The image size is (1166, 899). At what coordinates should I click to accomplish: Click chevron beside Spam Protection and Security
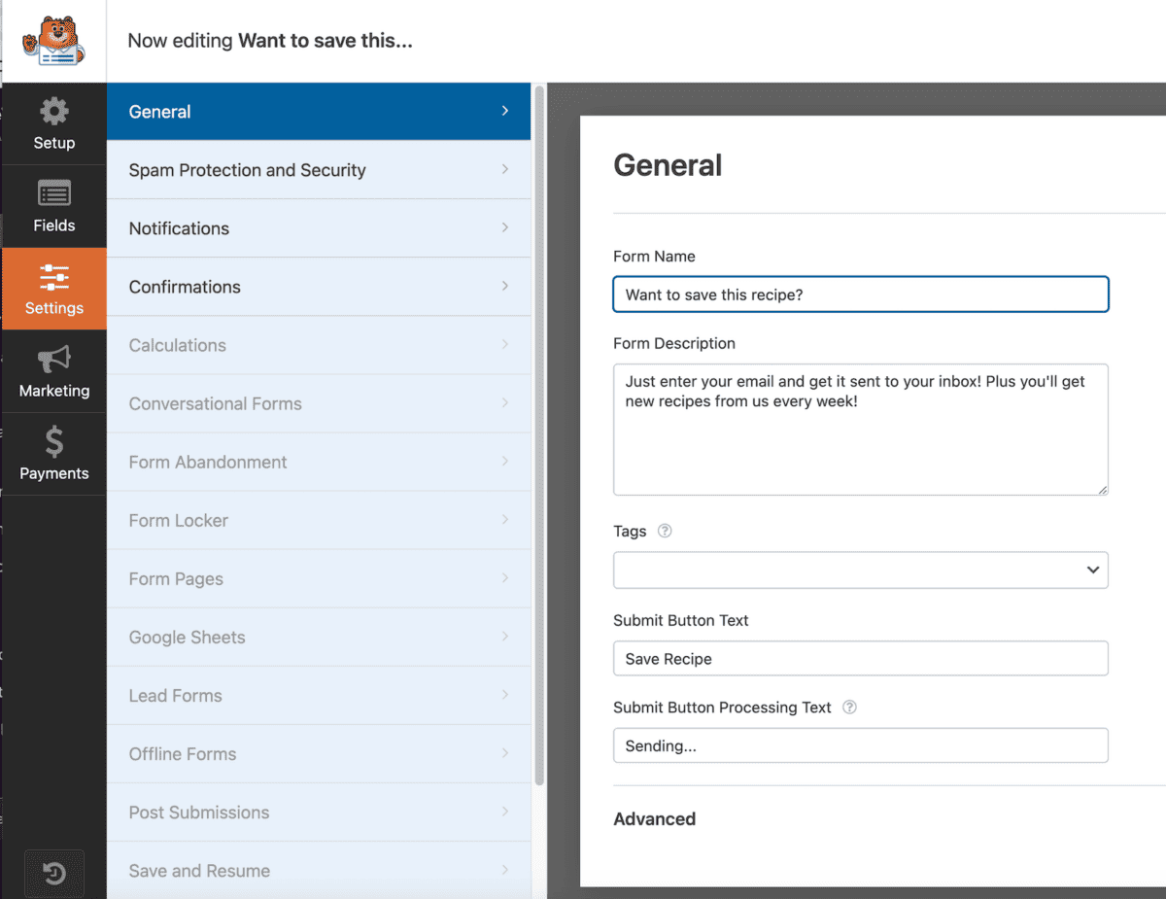(505, 169)
